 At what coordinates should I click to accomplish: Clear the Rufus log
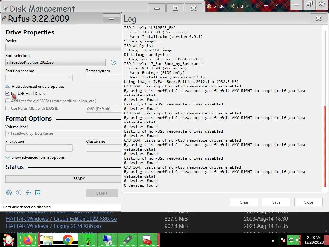pyautogui.click(x=244, y=202)
